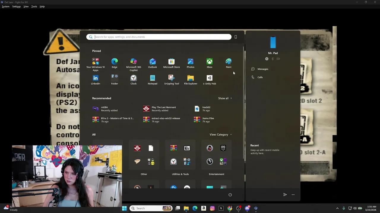Open Clock icon in Utilities & Tools category

coord(174,162)
